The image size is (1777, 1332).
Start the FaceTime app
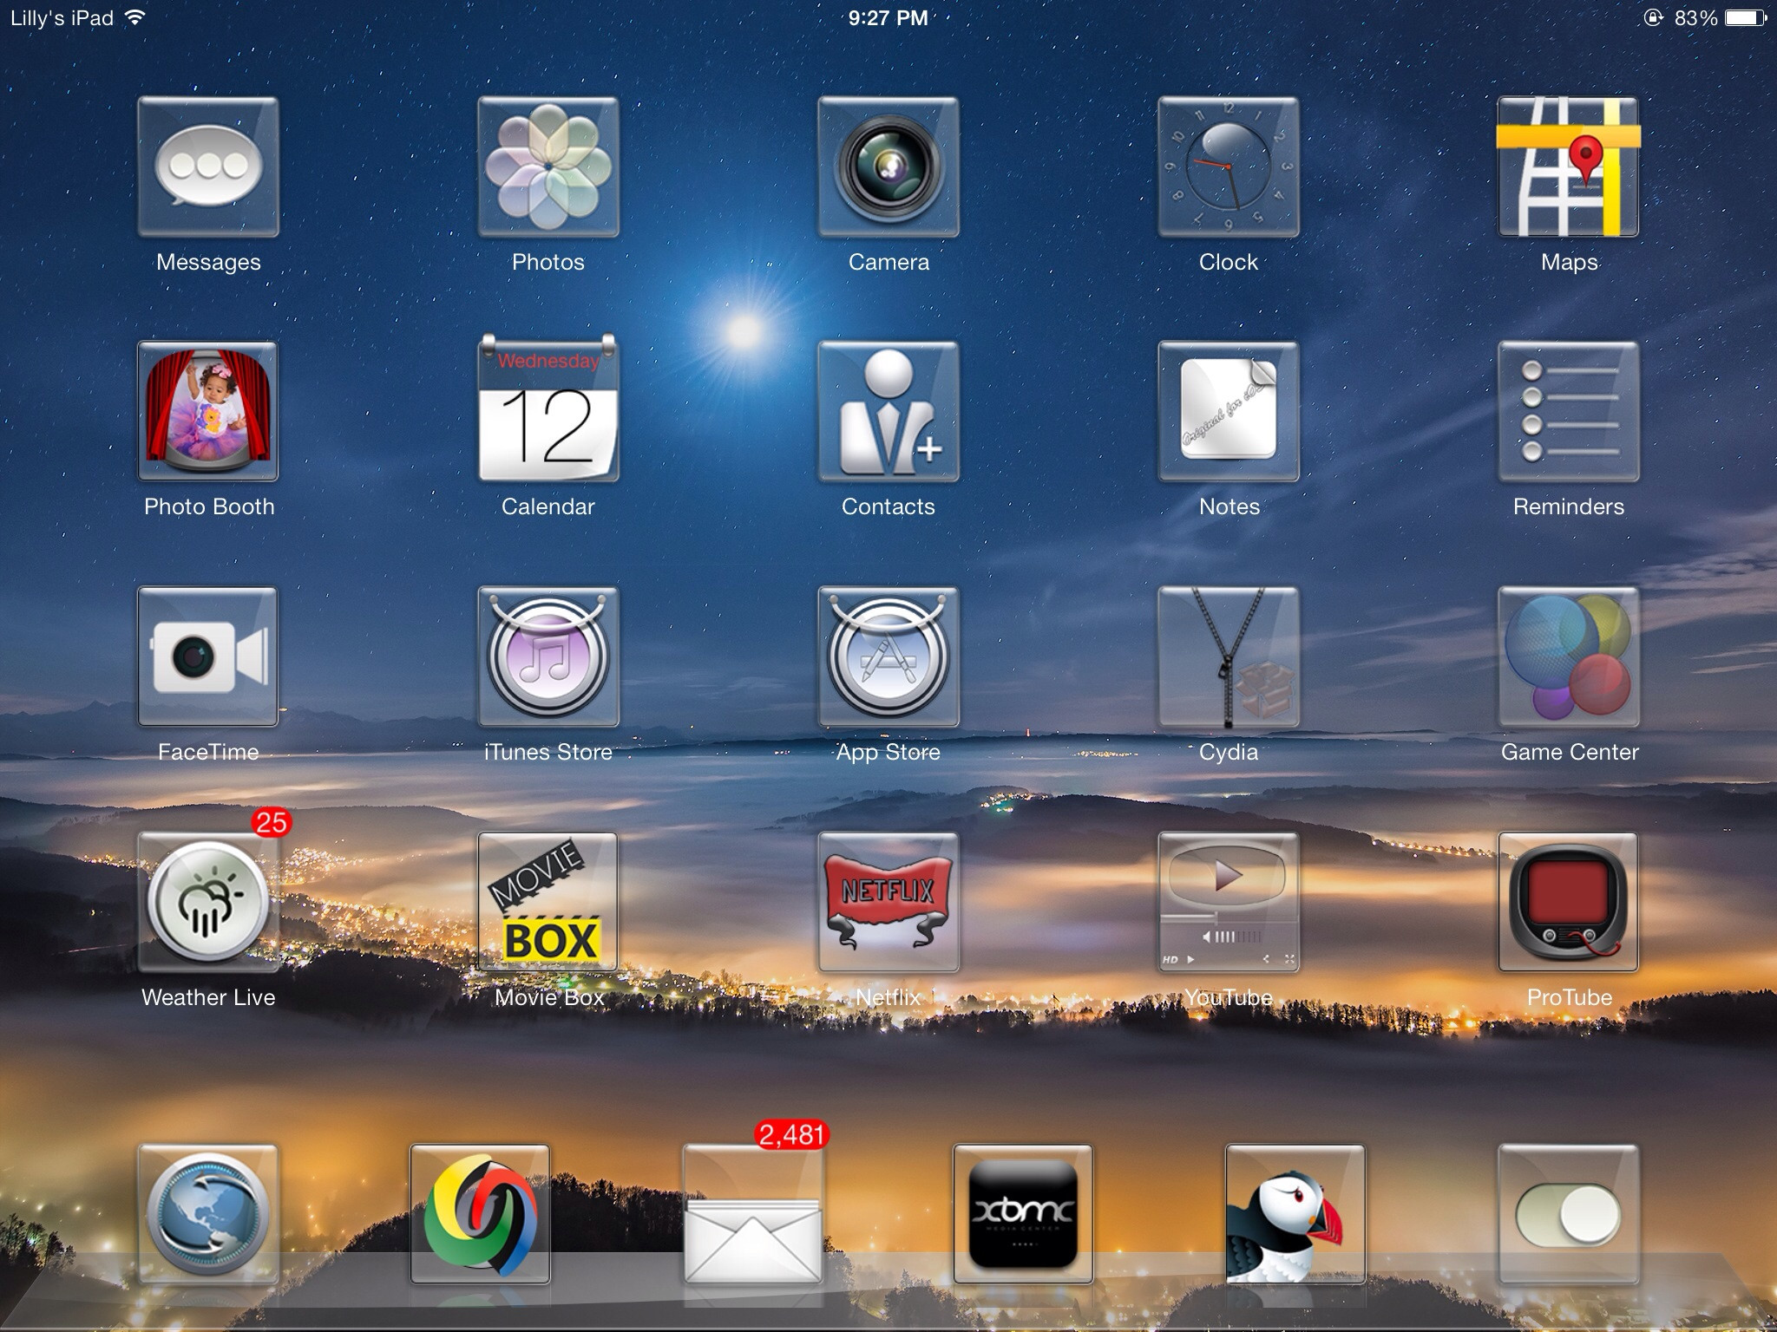[x=208, y=656]
